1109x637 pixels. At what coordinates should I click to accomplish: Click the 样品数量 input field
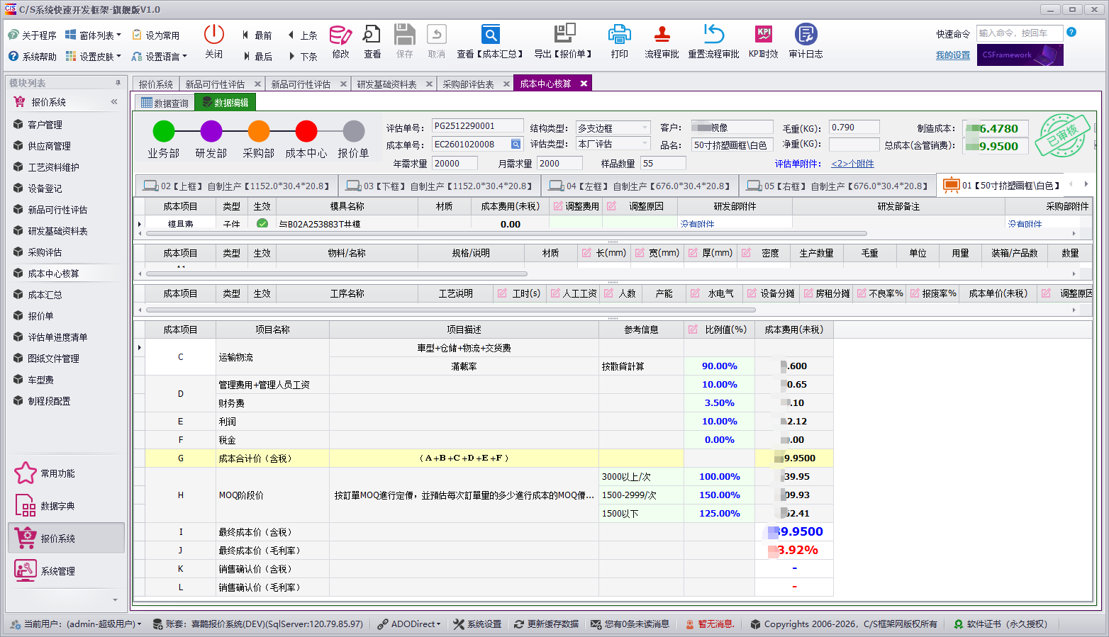tap(662, 163)
